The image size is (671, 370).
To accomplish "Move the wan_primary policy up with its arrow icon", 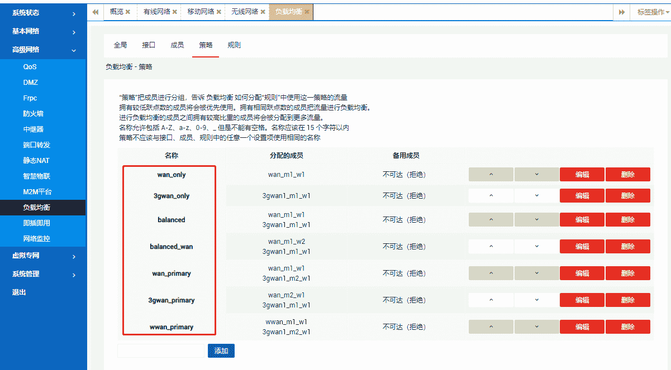I will [491, 273].
